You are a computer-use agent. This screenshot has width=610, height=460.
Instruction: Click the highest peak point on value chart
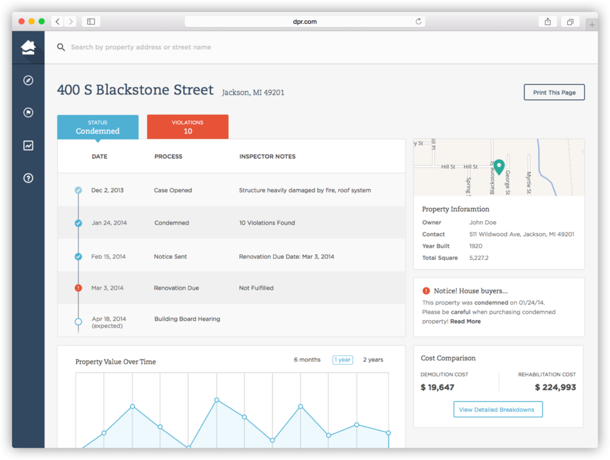tap(217, 400)
